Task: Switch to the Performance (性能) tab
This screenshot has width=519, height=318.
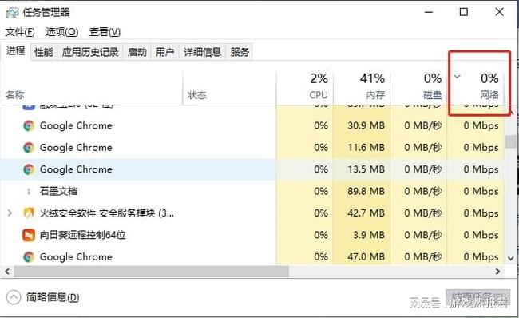Action: 44,52
